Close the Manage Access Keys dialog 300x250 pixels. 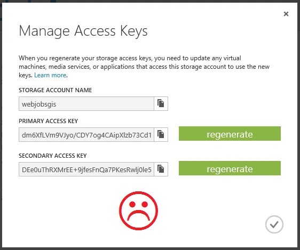coord(286,14)
